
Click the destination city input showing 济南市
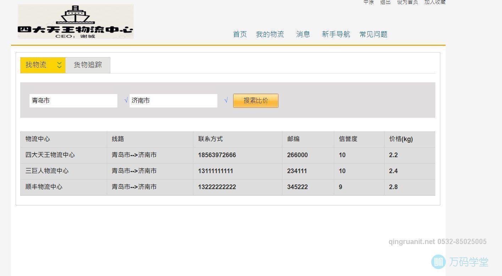click(173, 100)
